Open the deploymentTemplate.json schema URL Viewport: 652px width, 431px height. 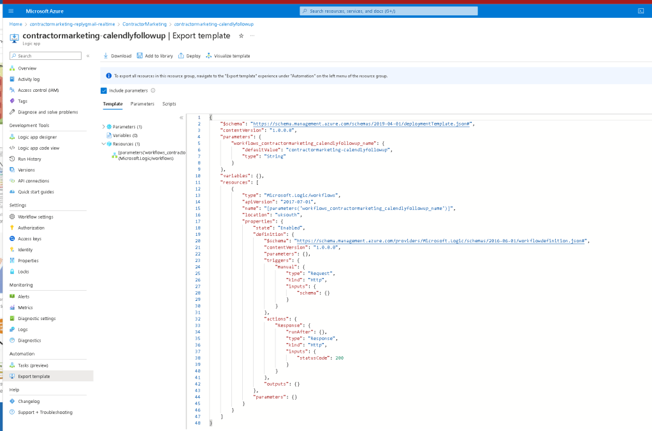[x=361, y=124]
